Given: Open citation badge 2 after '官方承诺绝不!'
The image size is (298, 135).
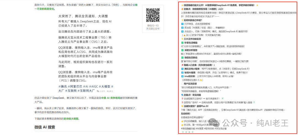Looking at the screenshot, I should (x=223, y=98).
